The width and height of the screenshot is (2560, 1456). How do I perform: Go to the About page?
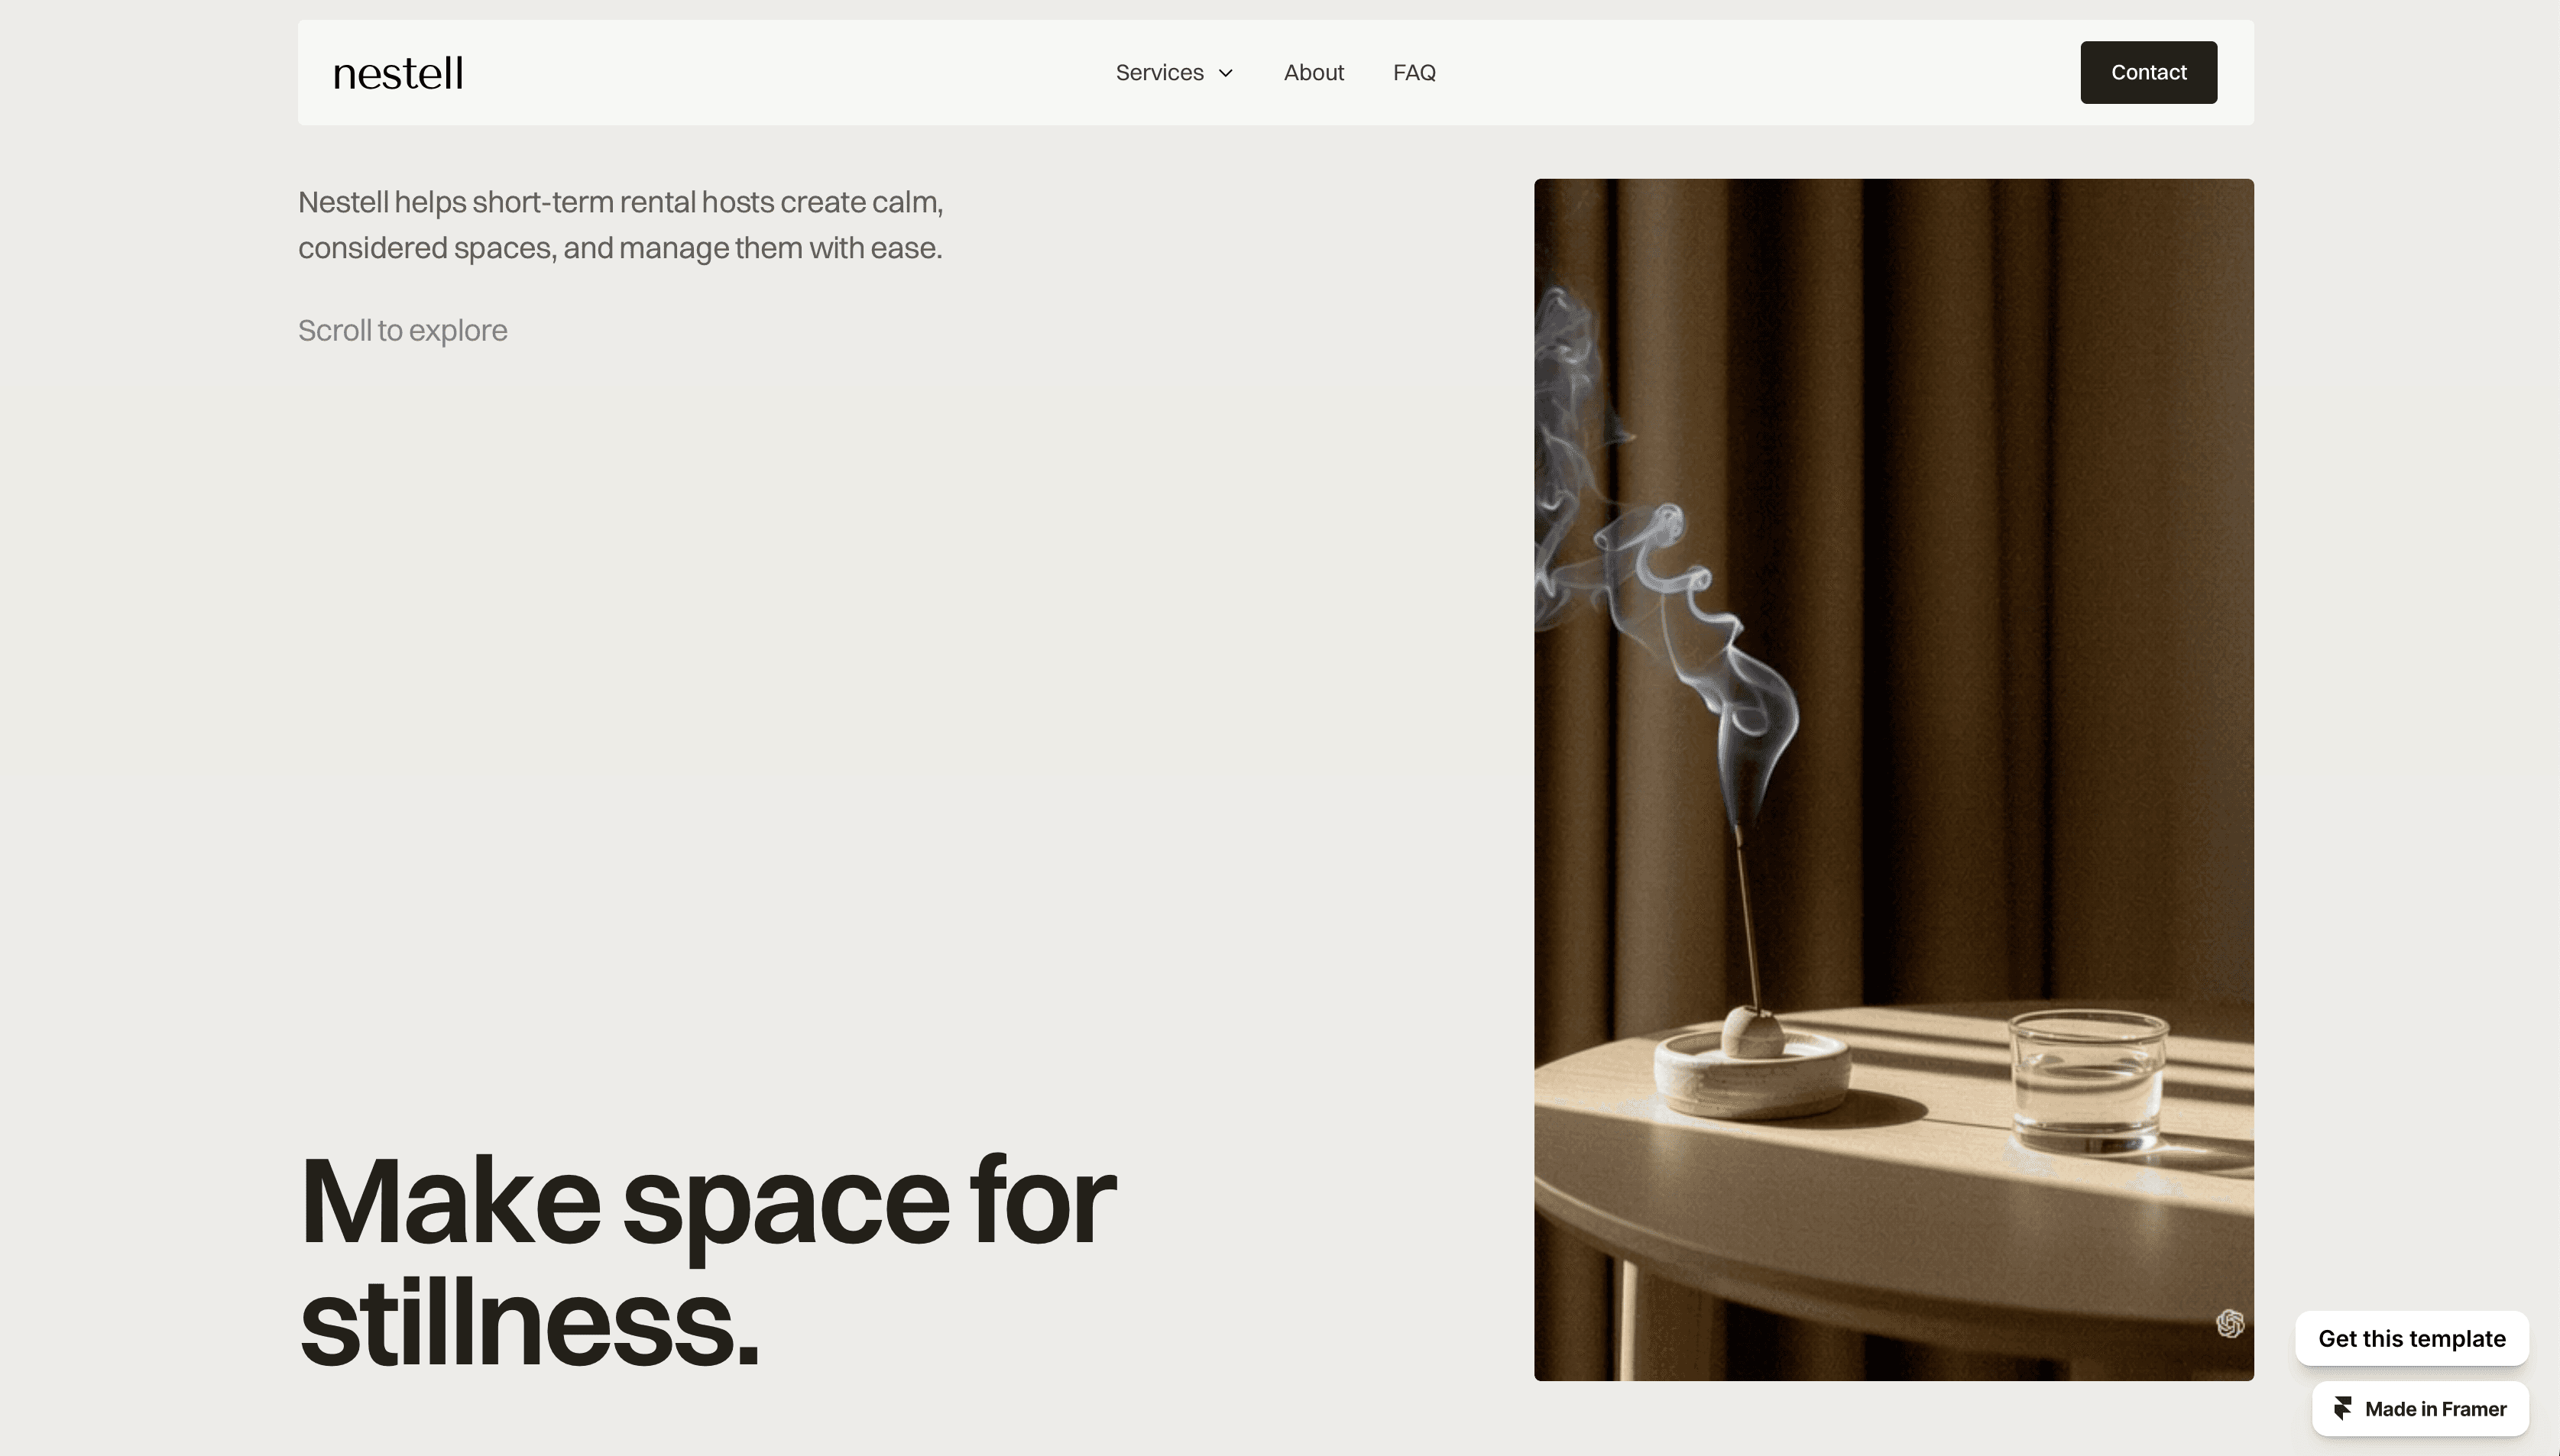pos(1314,73)
